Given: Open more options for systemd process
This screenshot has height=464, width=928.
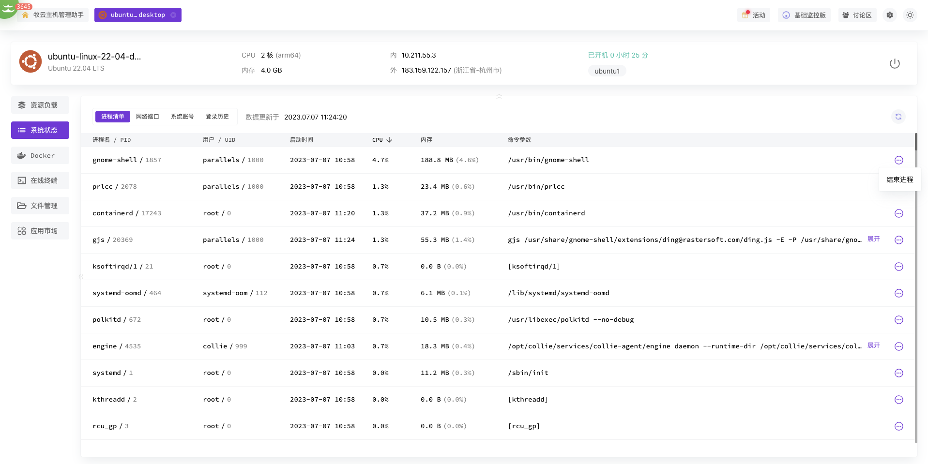Looking at the screenshot, I should click(x=898, y=373).
